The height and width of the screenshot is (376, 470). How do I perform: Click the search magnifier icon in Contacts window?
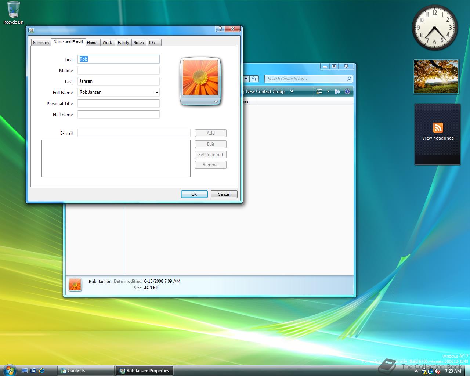point(349,79)
